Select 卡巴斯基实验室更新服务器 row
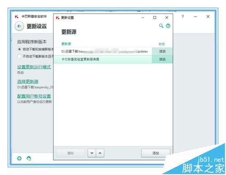Image resolution: width=226 pixels, height=175 pixels. [103, 59]
